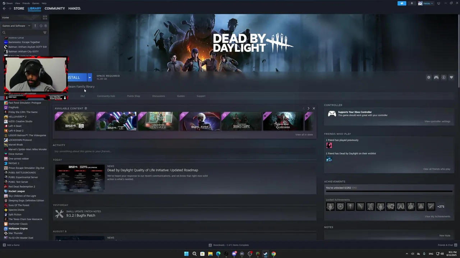
Task: Open the Community Hub tab
Action: coord(106,96)
